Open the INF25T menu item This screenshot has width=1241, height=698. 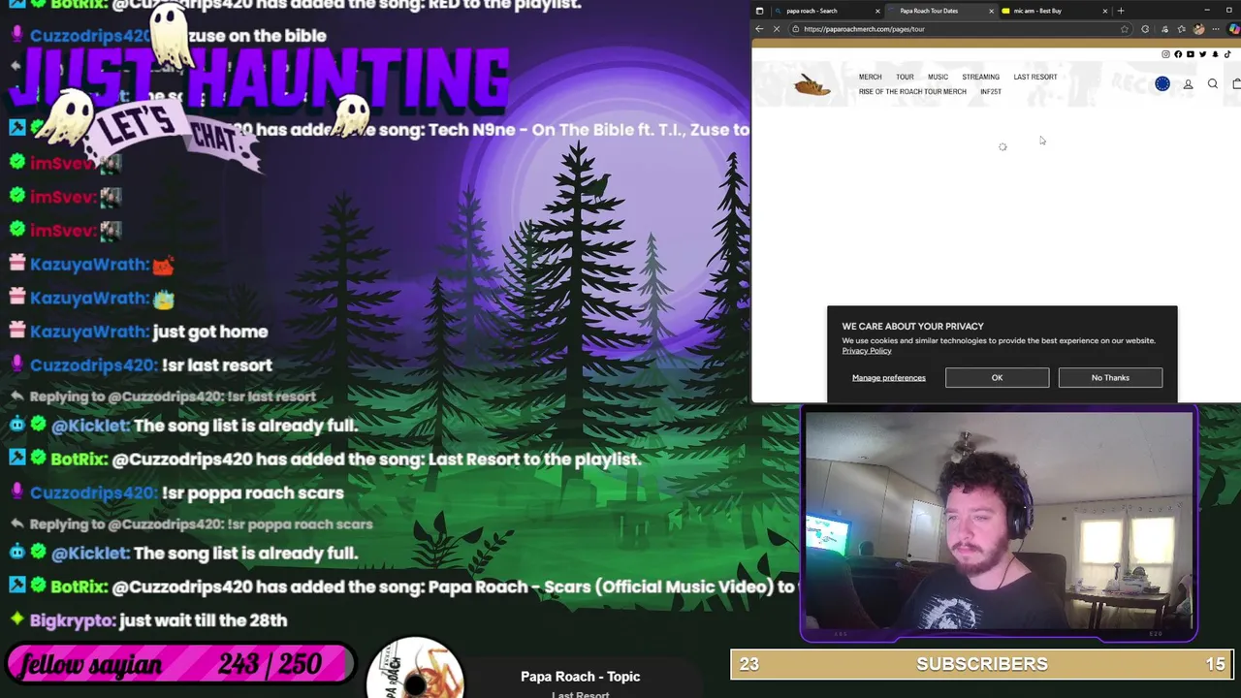point(990,91)
